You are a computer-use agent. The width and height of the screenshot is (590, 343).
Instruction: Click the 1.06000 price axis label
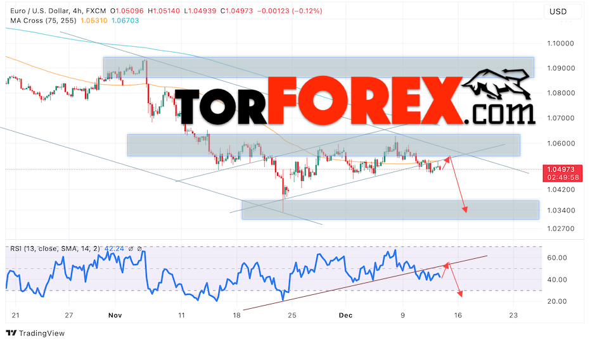(560, 144)
